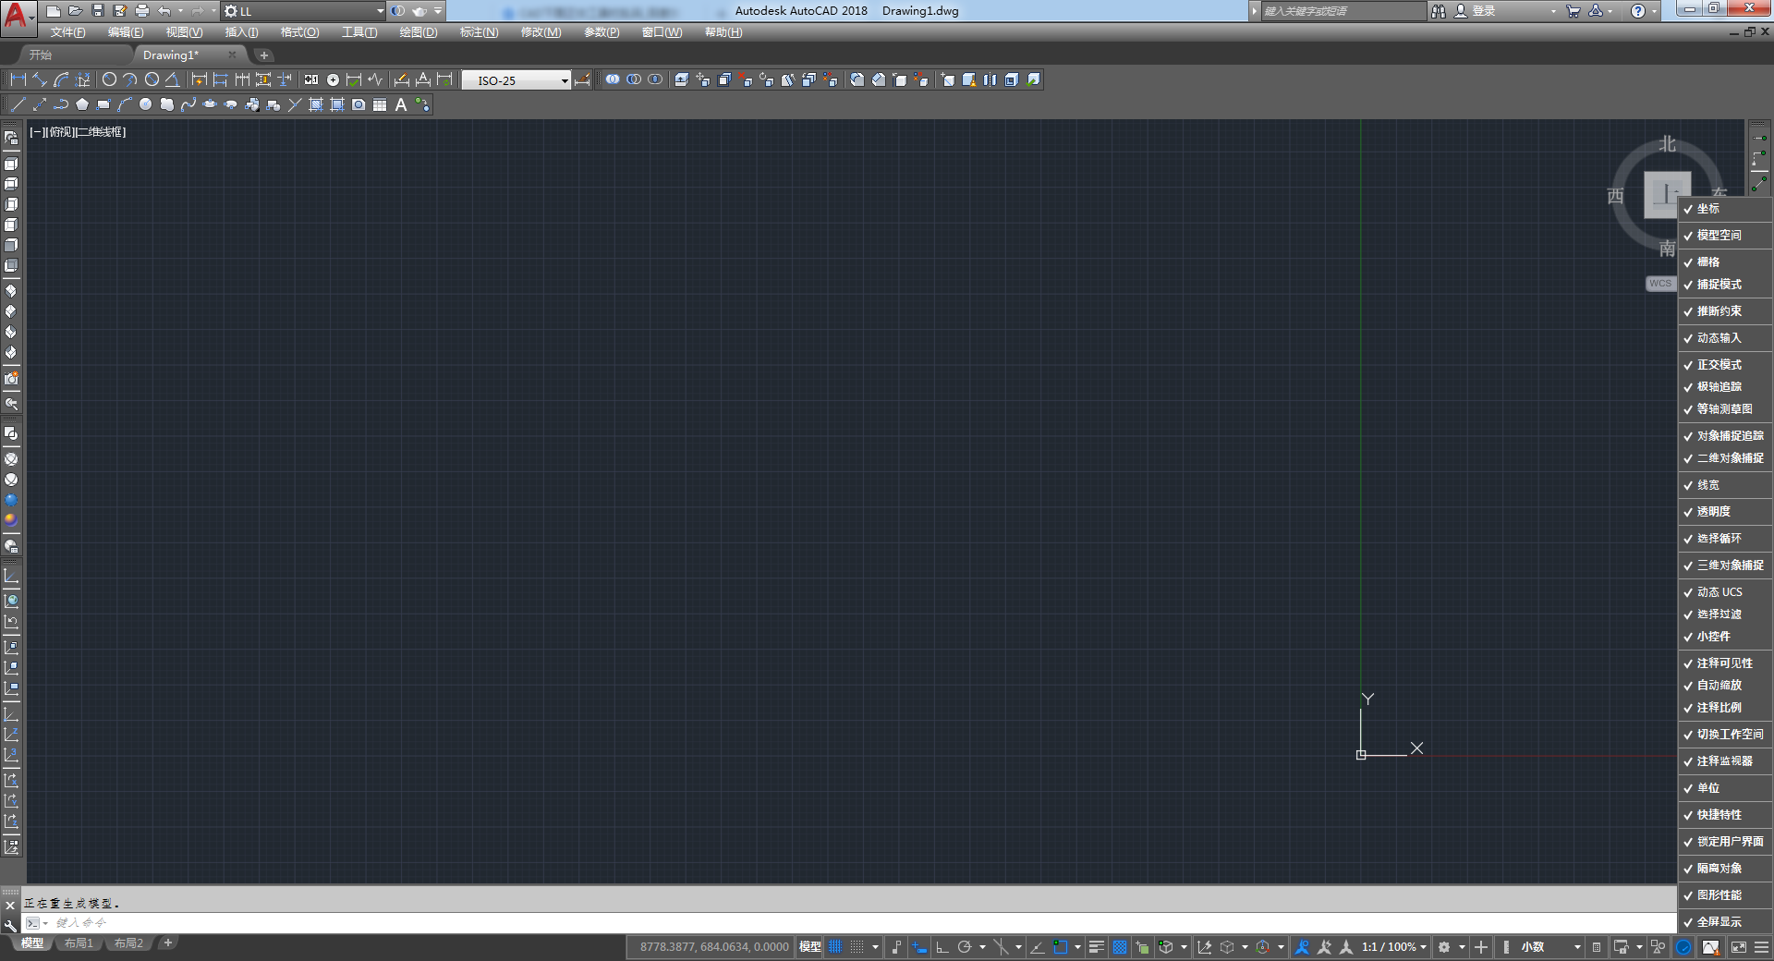
Task: Uncheck the 正交模式 option
Action: pos(1724,365)
